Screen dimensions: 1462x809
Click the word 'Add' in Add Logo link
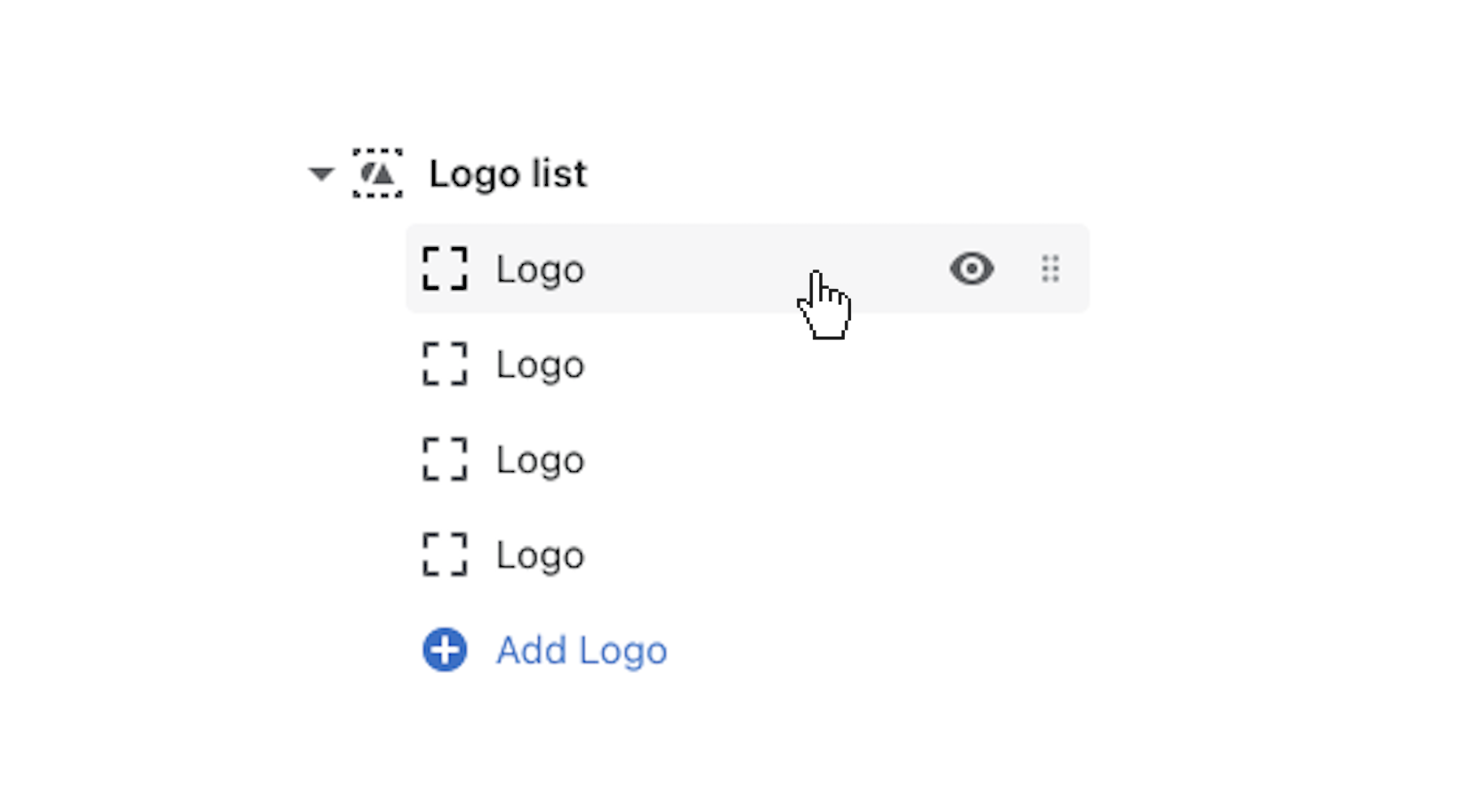(x=532, y=650)
